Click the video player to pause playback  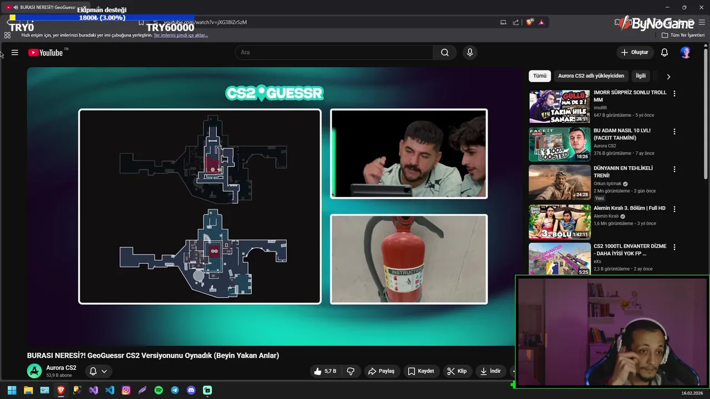tap(272, 206)
